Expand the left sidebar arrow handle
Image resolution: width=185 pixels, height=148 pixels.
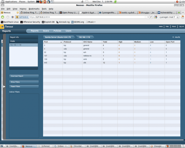click(x=4, y=86)
